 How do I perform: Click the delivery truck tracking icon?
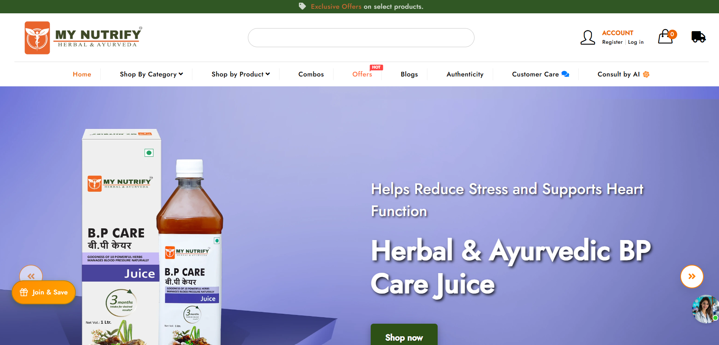pos(698,37)
